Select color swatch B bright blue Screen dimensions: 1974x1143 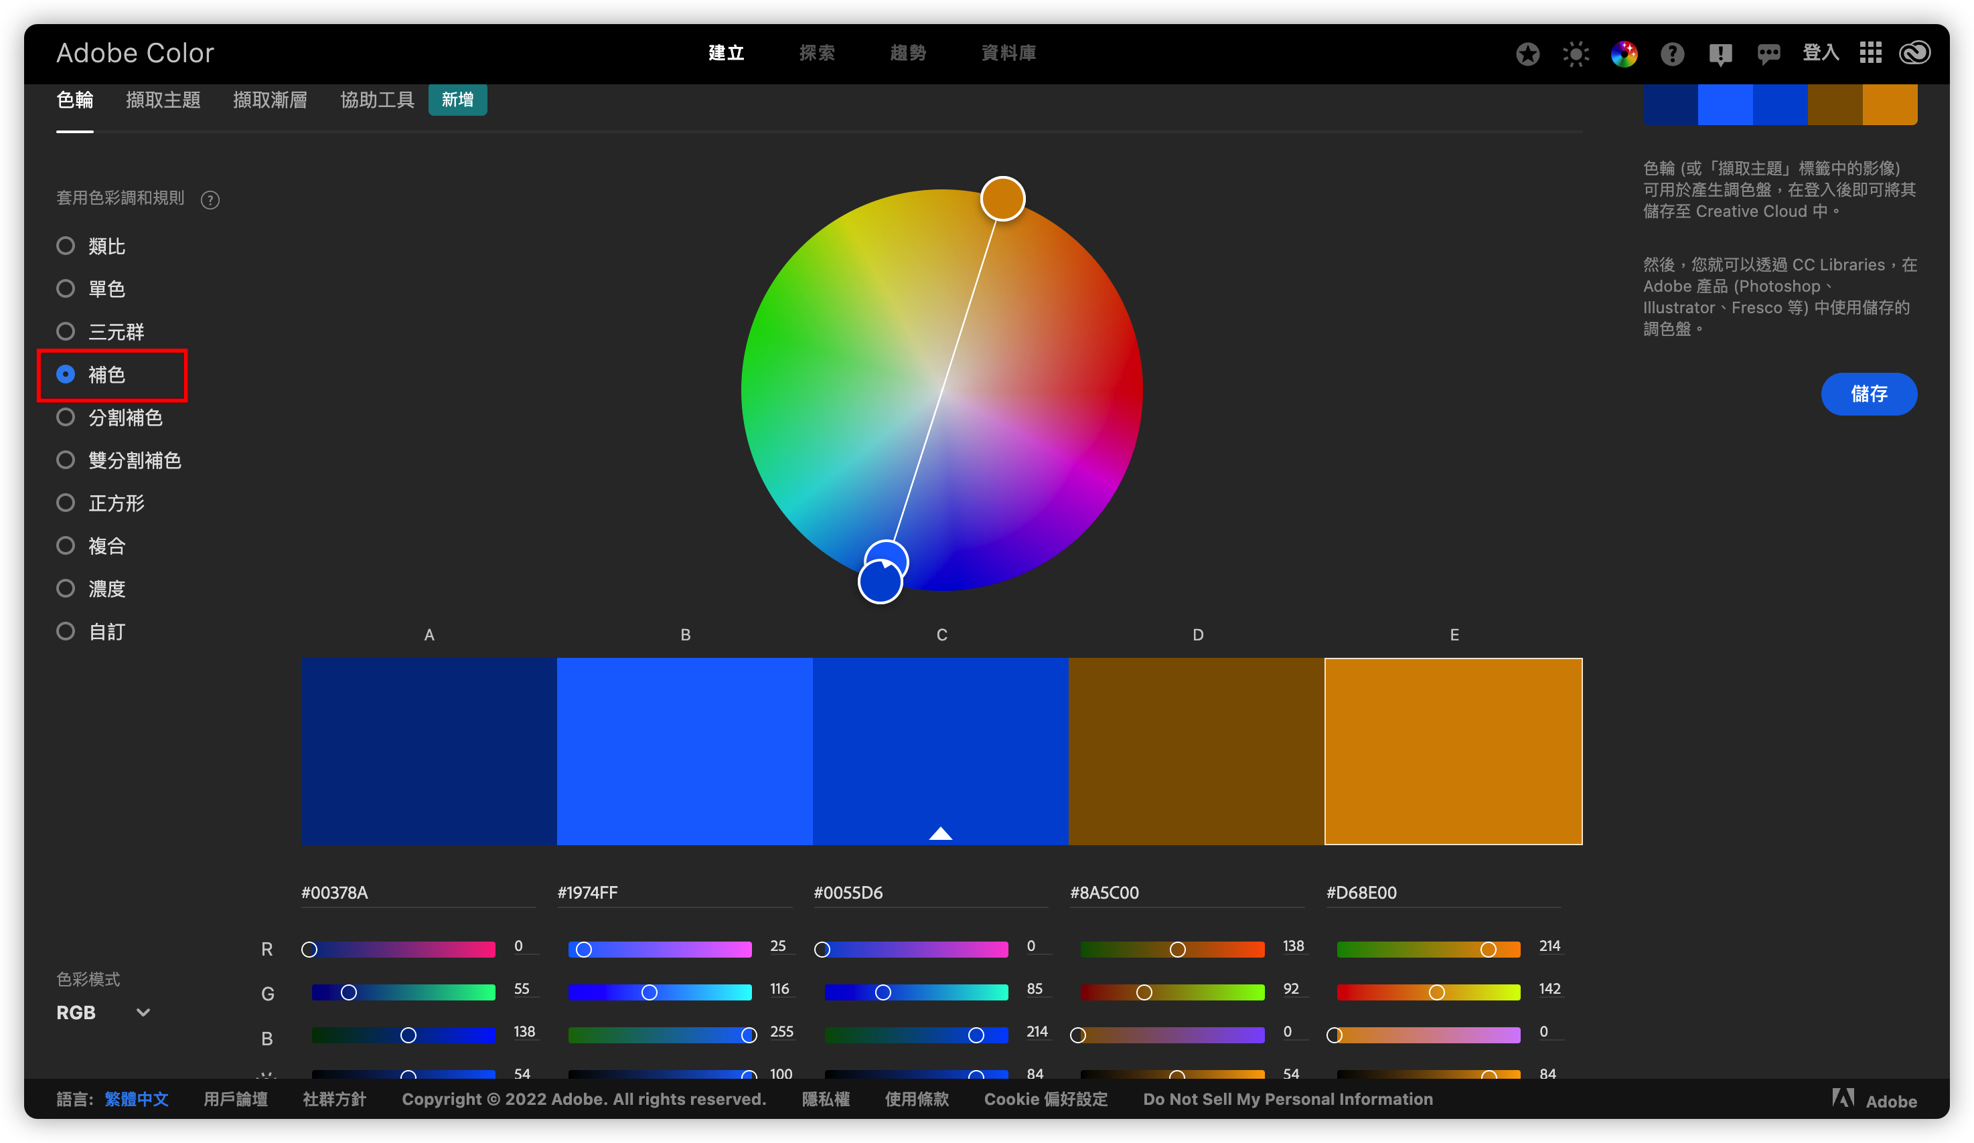tap(684, 751)
